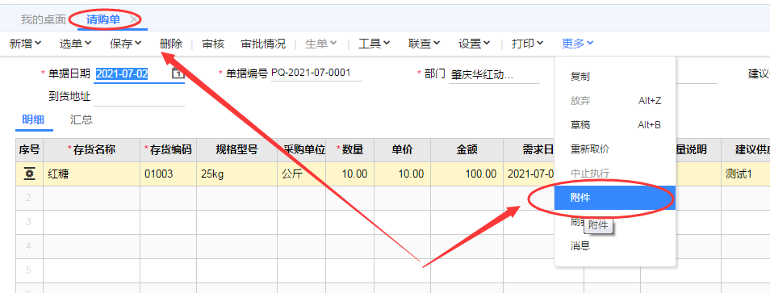The width and height of the screenshot is (770, 293).
Task: Click the 单价 column header
Action: pyautogui.click(x=403, y=150)
